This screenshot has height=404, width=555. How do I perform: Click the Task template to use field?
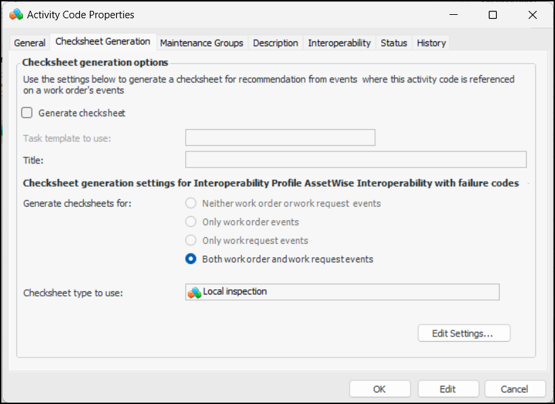coord(280,138)
